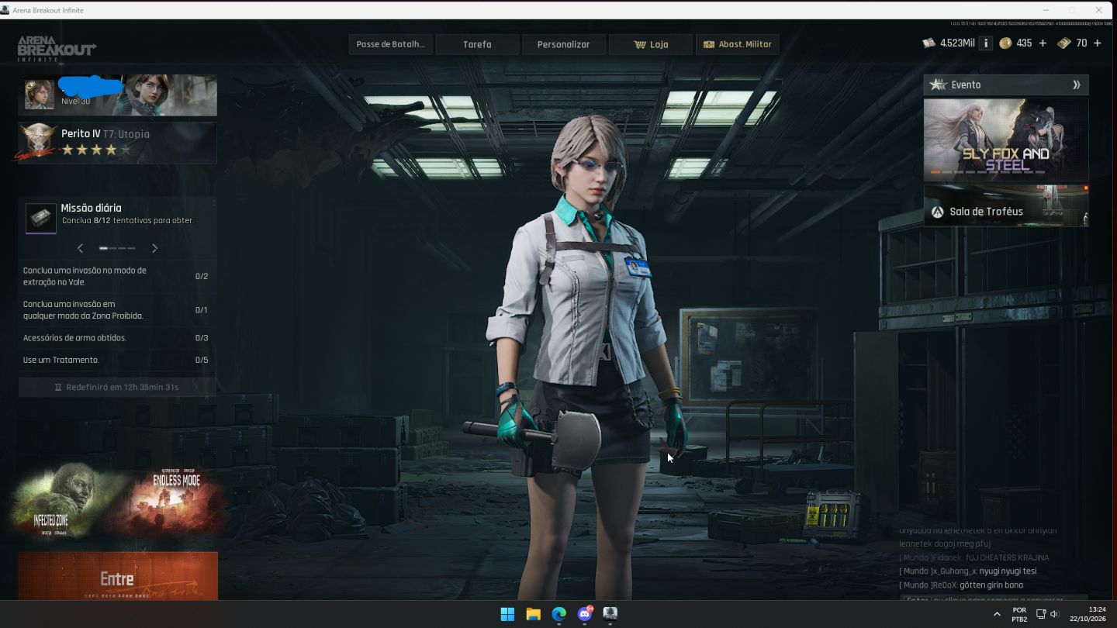Select the Zona Proibida mission row
Image resolution: width=1117 pixels, height=628 pixels.
117,309
